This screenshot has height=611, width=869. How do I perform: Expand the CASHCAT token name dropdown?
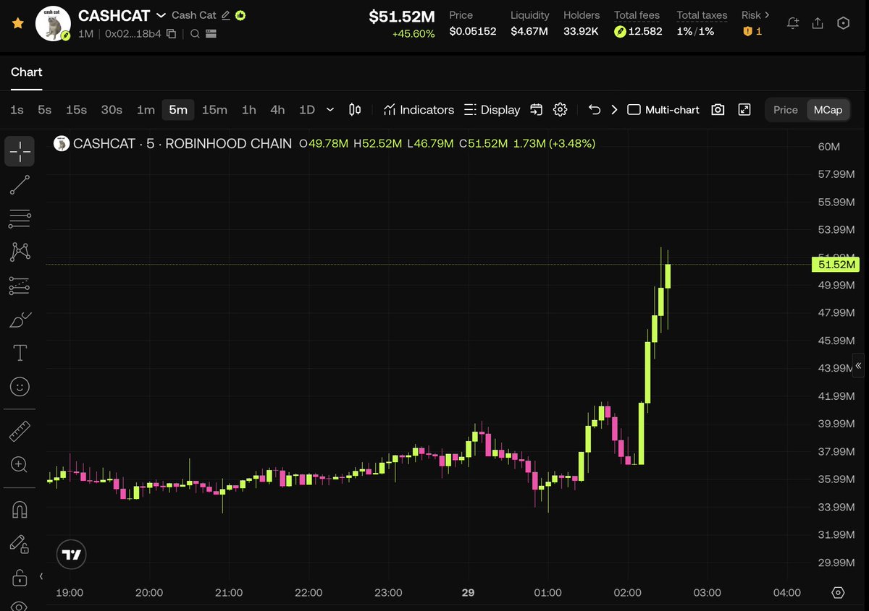(x=161, y=15)
